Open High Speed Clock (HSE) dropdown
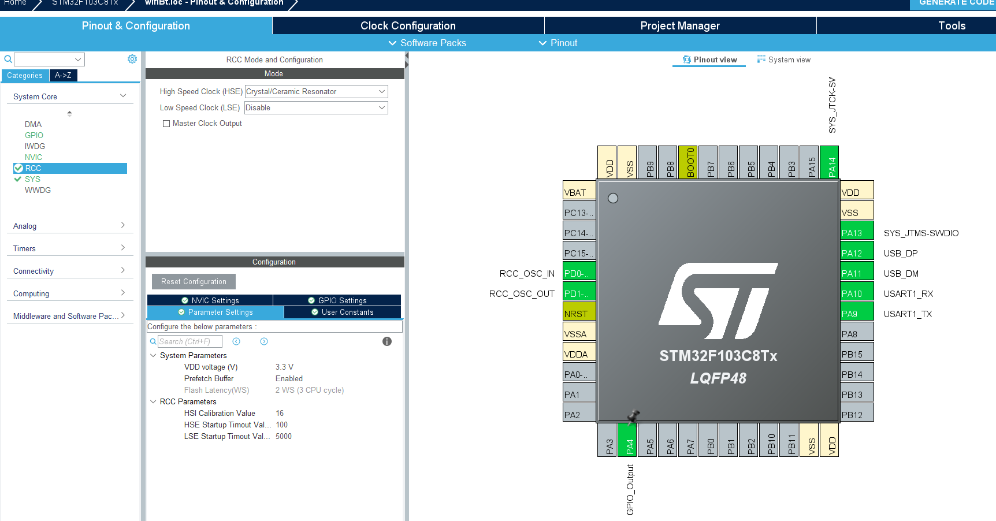This screenshot has height=521, width=996. pyautogui.click(x=316, y=91)
